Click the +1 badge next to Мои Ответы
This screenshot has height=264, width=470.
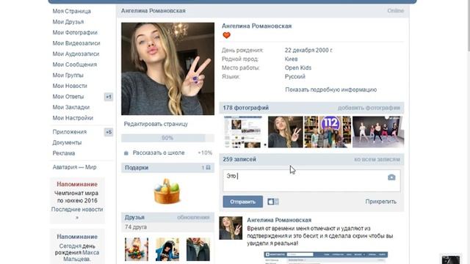point(109,97)
